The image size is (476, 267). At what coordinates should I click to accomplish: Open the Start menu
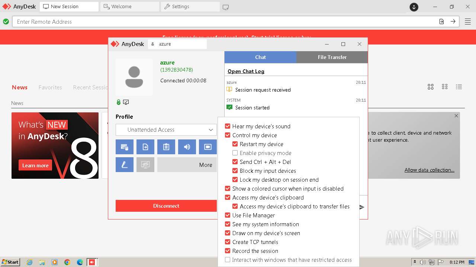pyautogui.click(x=10, y=262)
